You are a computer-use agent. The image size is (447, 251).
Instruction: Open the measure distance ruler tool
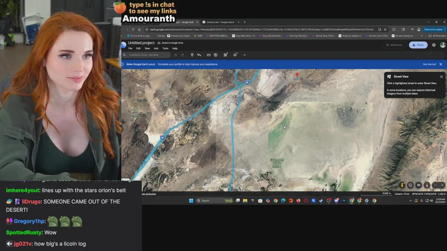coord(208,55)
